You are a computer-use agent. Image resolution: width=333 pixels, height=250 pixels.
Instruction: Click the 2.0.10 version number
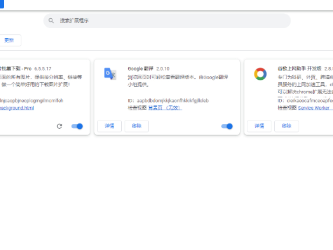pyautogui.click(x=163, y=69)
